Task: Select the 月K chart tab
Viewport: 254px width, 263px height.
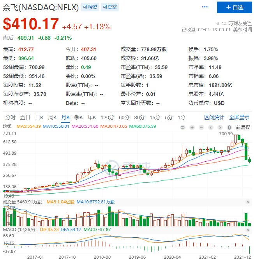Action: [x=65, y=117]
